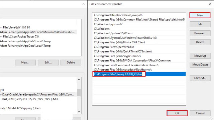Delete the selected path entry
Viewport: 214px width, 120px height.
pyautogui.click(x=200, y=42)
